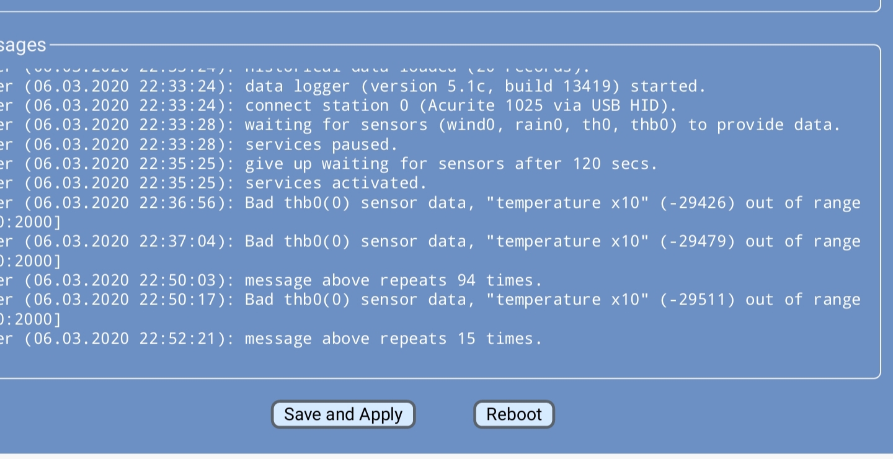
Task: Select the message above repeats 15 times line
Action: tap(393, 339)
